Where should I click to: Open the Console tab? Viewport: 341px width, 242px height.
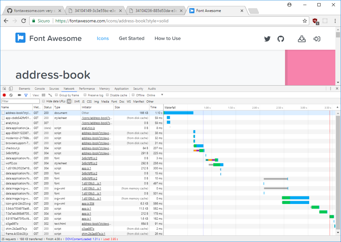(40, 88)
